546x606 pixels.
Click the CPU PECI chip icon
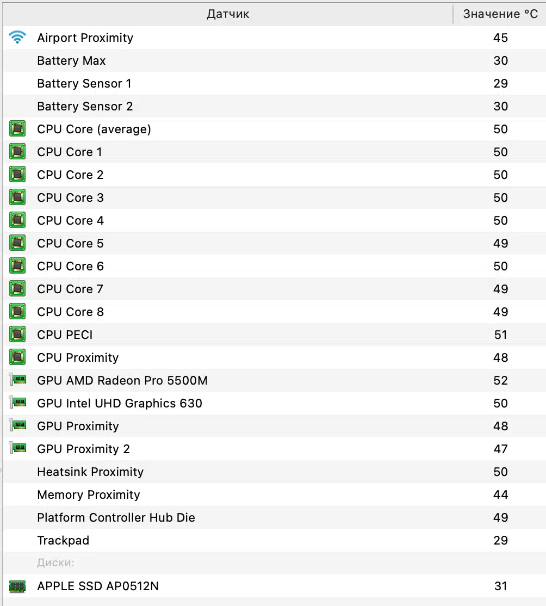tap(17, 335)
